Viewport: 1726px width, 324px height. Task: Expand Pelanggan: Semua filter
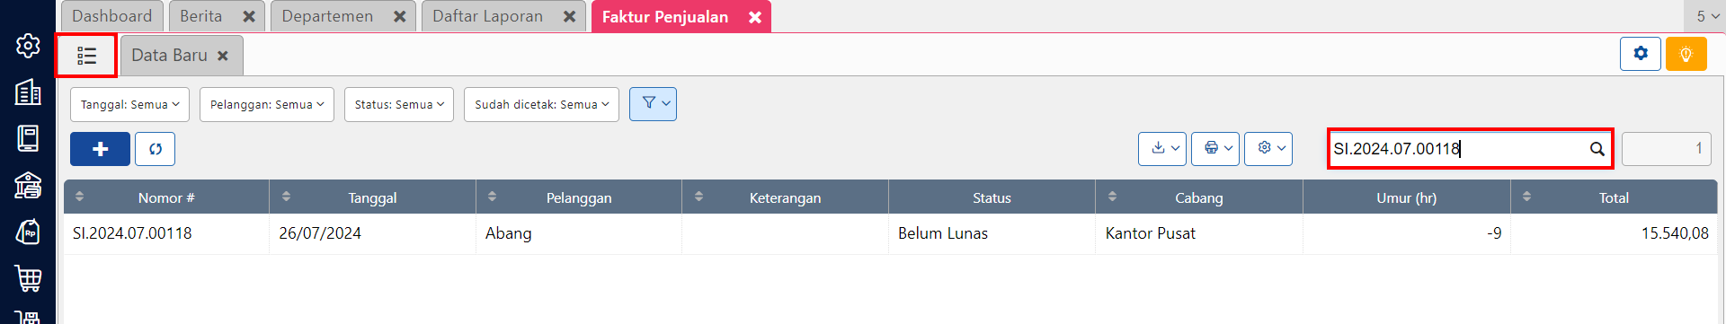[x=267, y=104]
